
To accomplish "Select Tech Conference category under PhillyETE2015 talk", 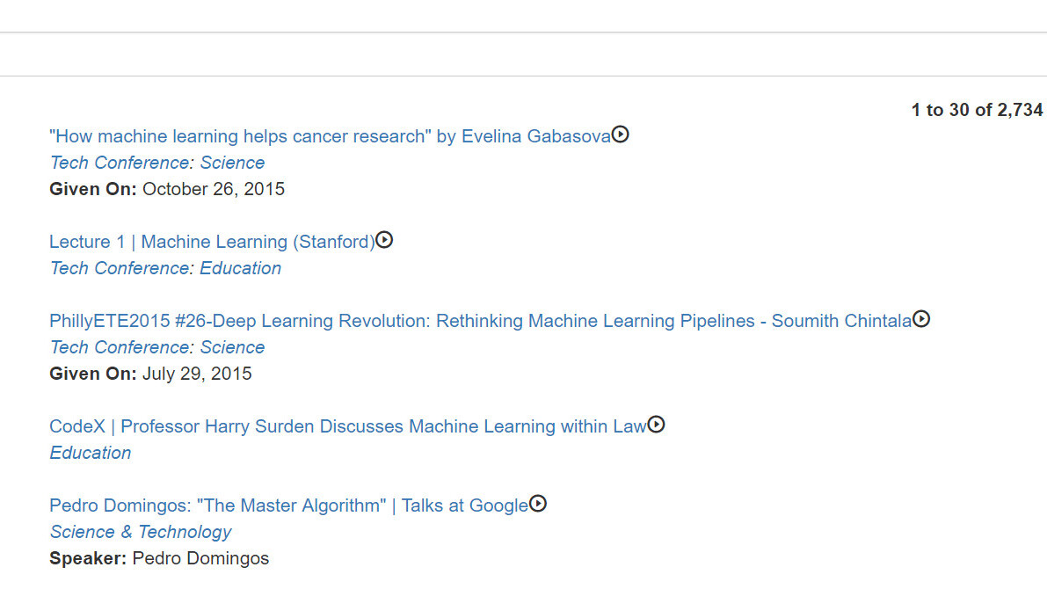I will click(120, 347).
